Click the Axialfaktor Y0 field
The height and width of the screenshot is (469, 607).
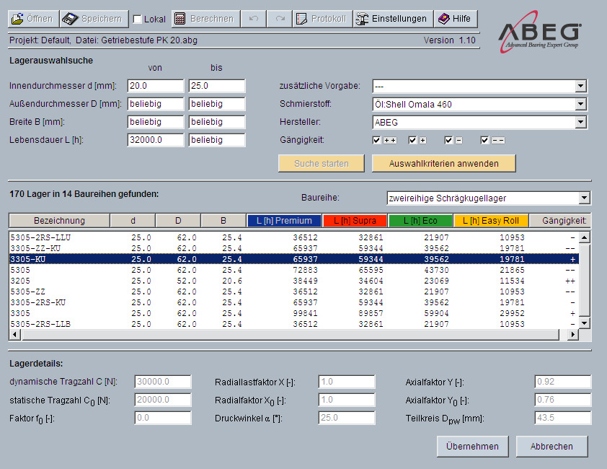pos(563,400)
